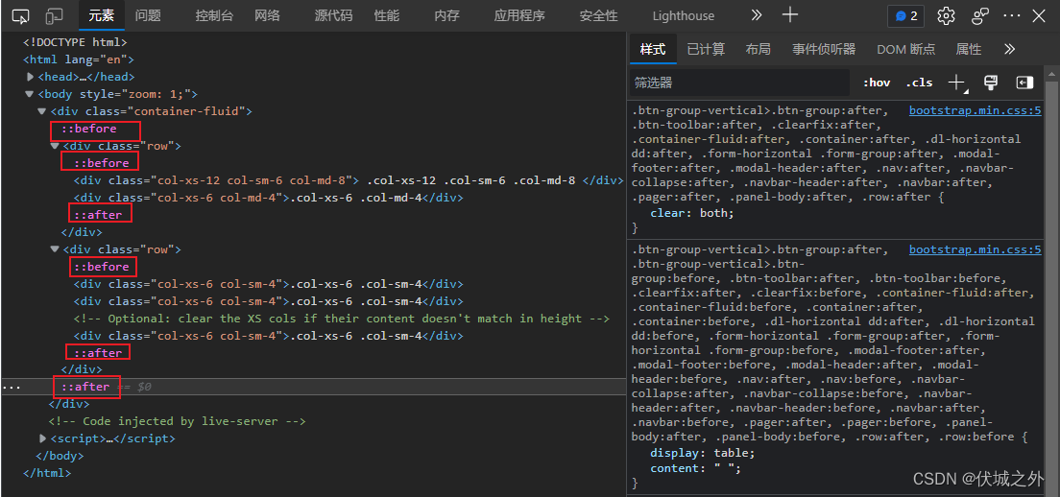Viewport: 1060px width, 497px height.
Task: Open the 已计算 styles tab
Action: pyautogui.click(x=706, y=49)
